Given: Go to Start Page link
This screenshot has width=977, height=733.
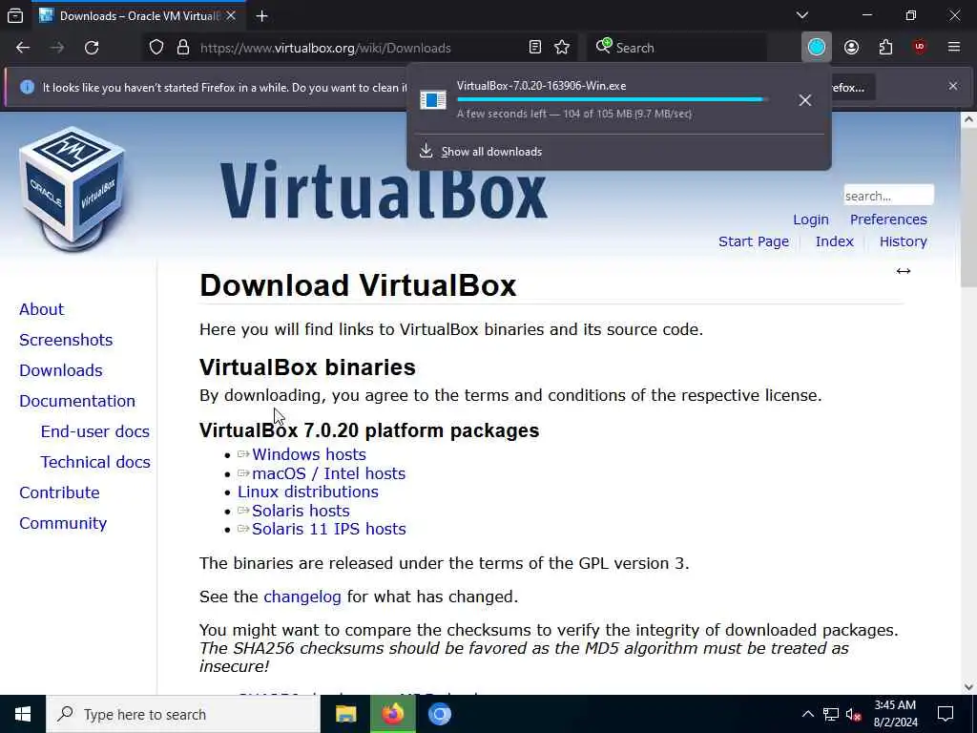Looking at the screenshot, I should (x=754, y=241).
